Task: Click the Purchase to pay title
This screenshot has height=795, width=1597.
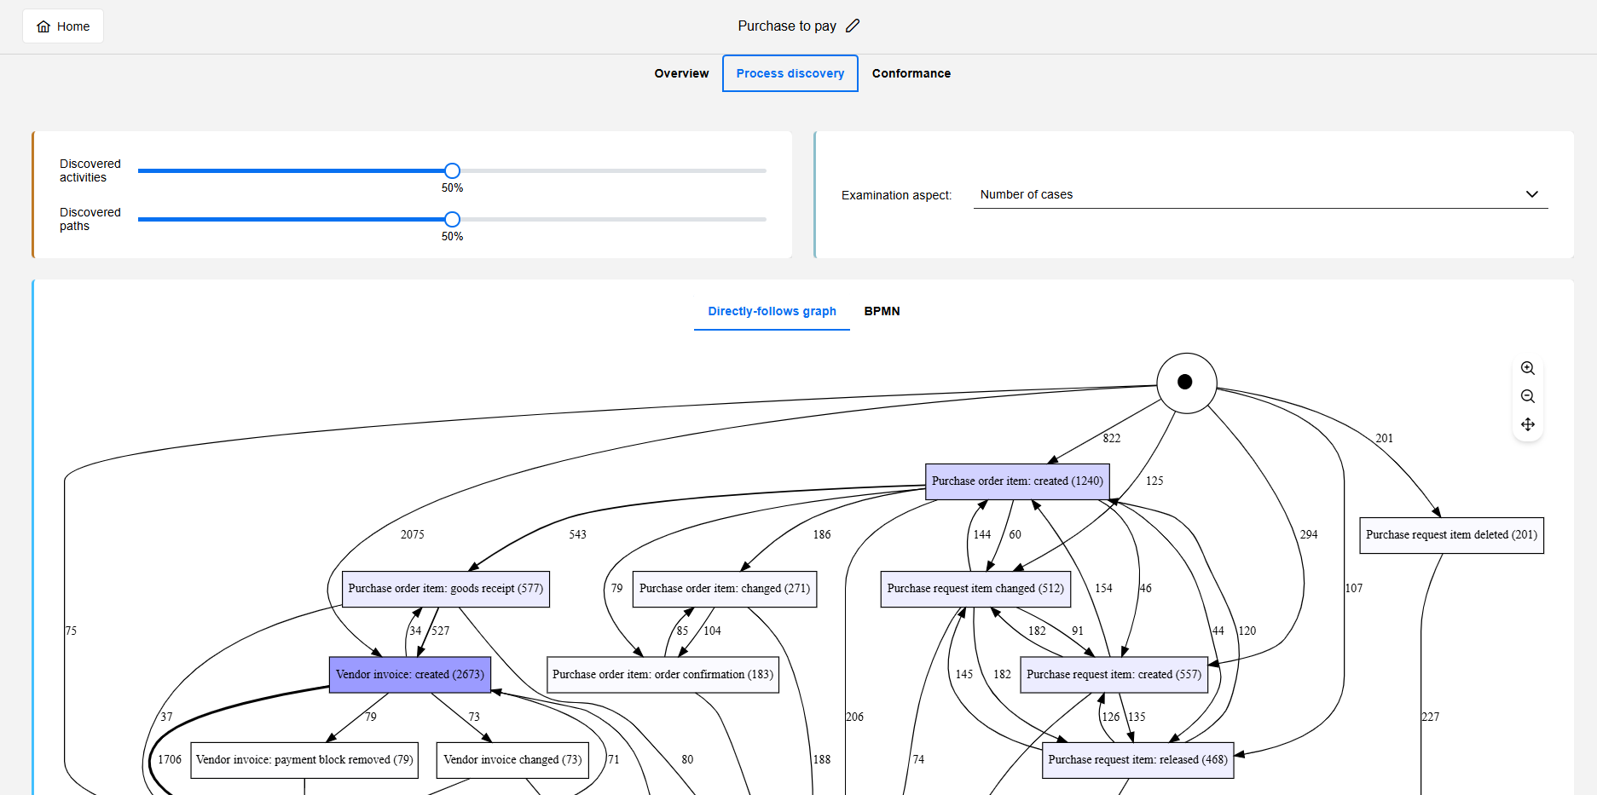Action: click(x=786, y=26)
